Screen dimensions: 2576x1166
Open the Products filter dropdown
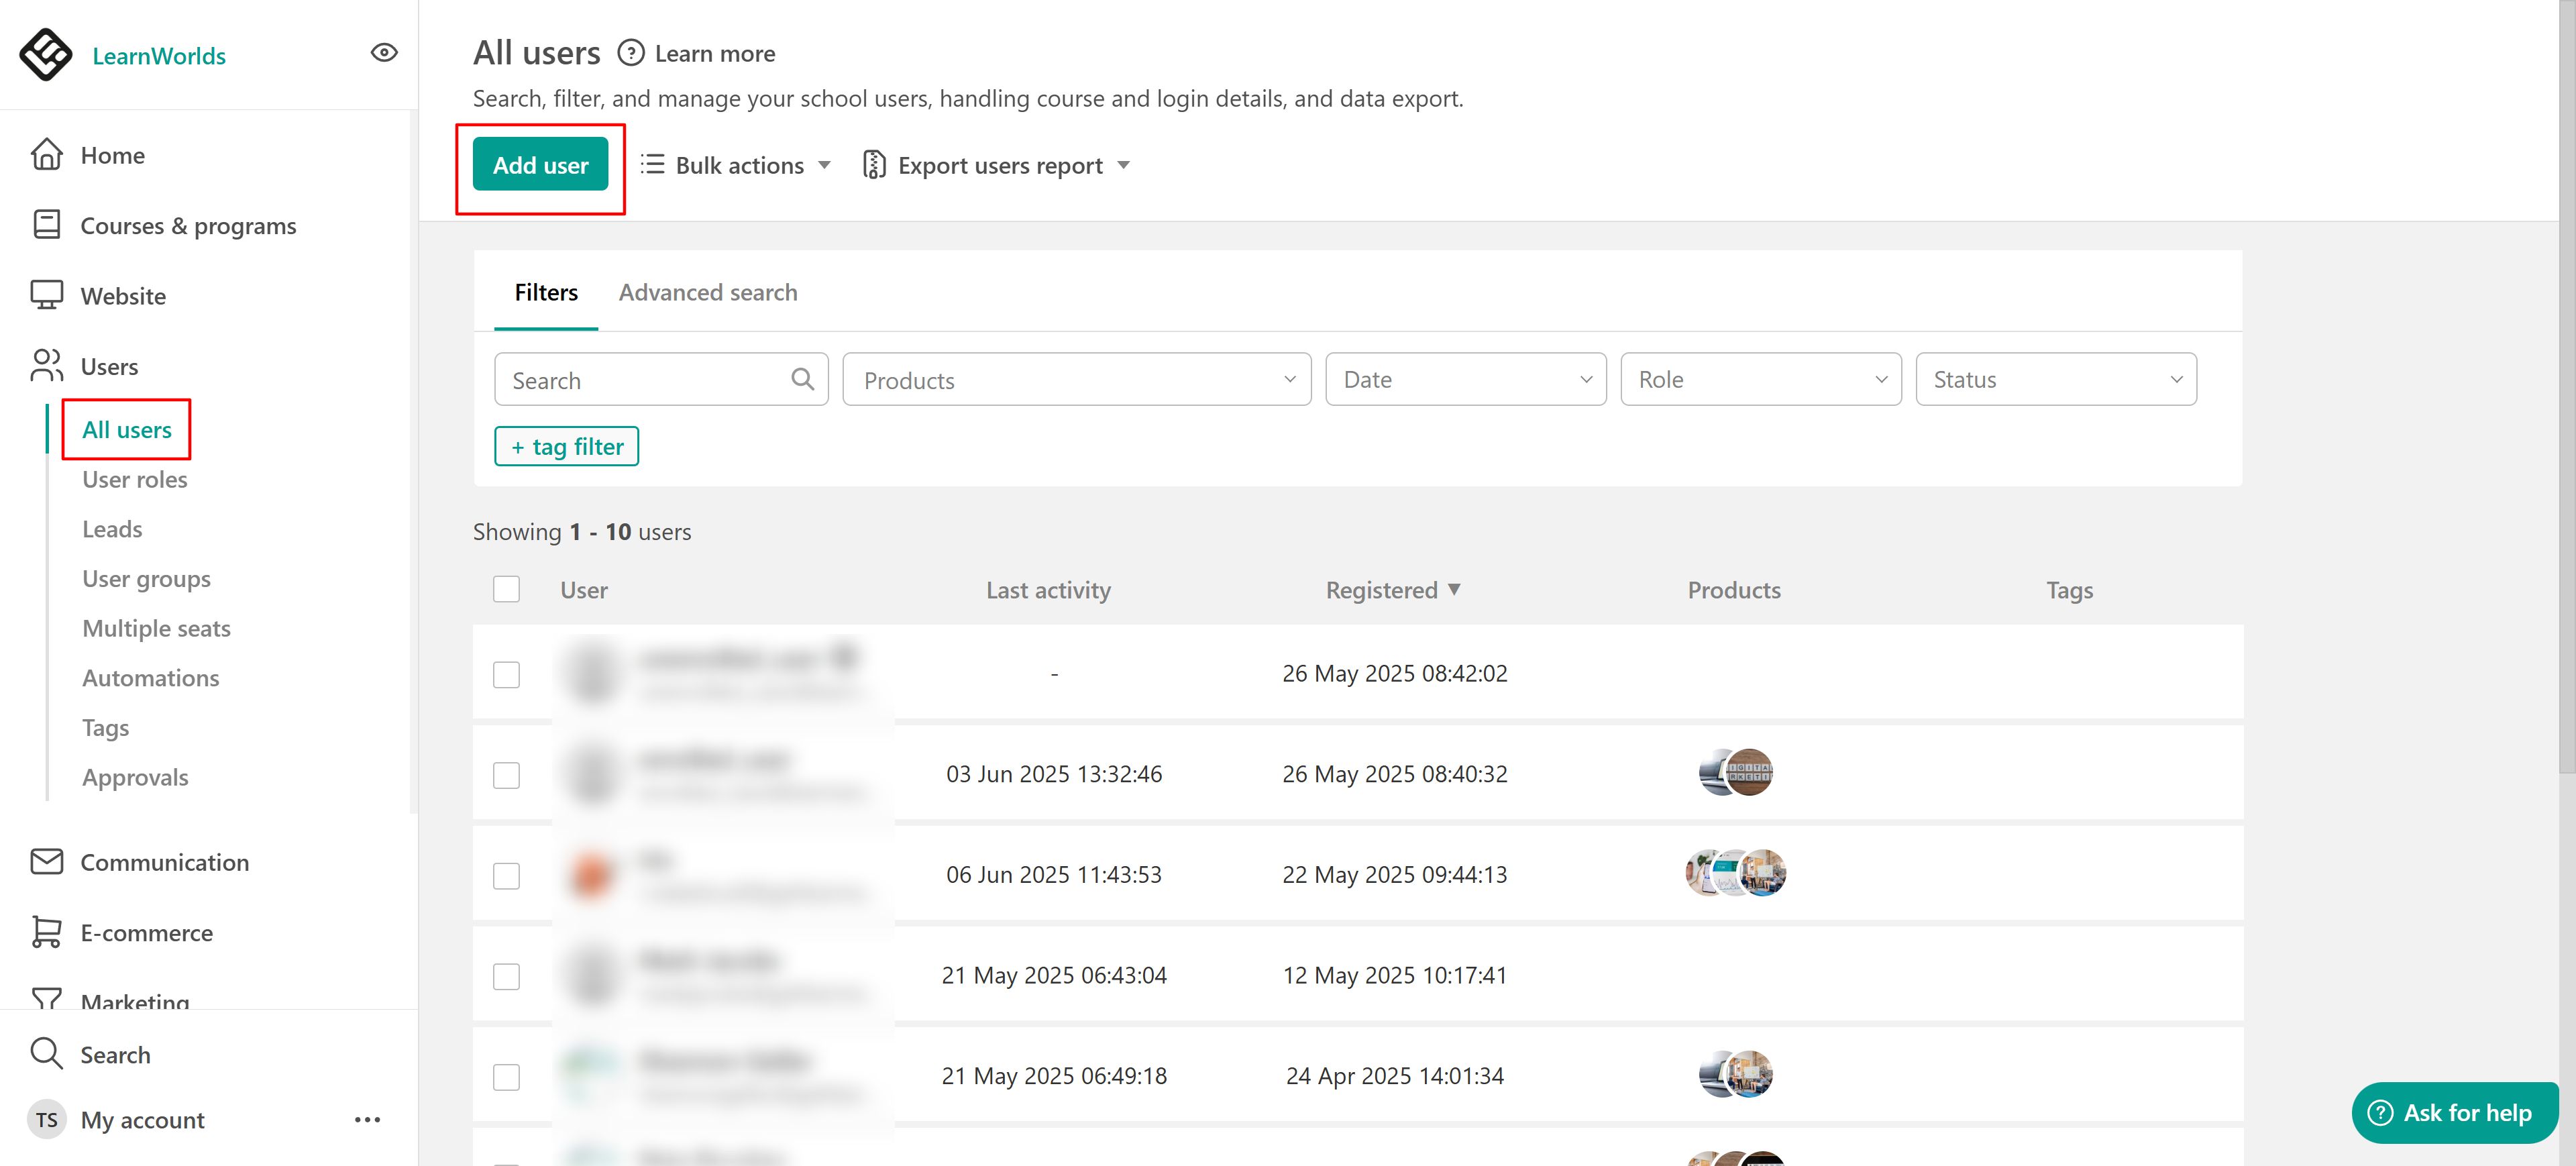[1076, 380]
